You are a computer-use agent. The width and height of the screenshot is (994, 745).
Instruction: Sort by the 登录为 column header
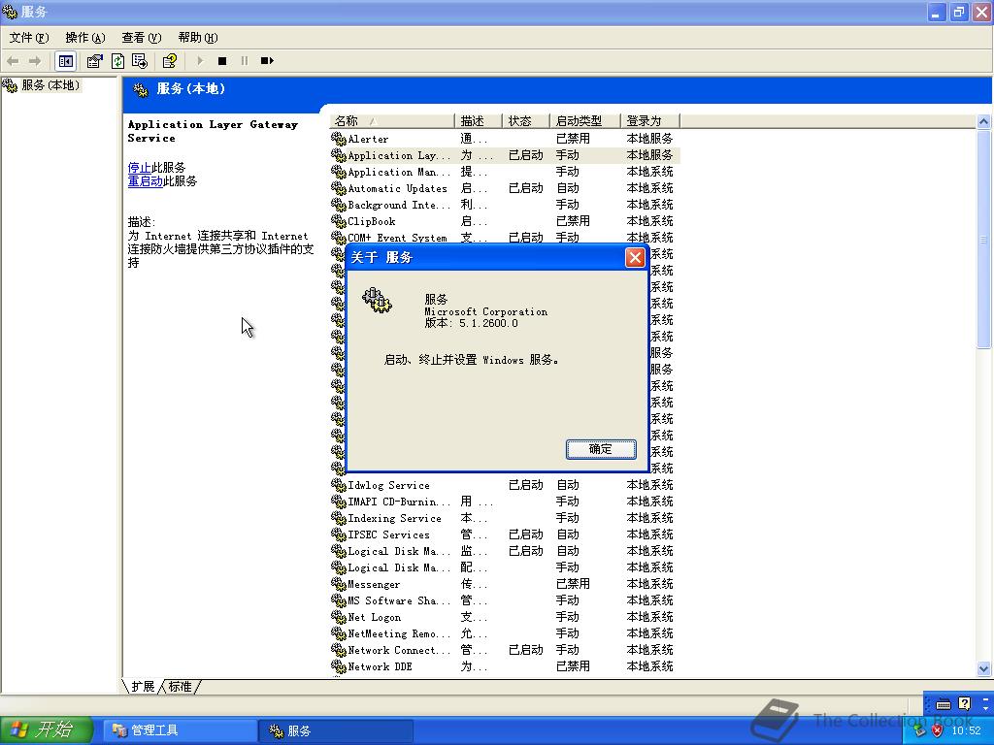coord(649,121)
